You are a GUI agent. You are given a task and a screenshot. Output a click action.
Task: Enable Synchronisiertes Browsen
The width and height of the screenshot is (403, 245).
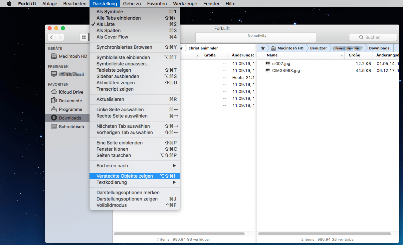(135, 47)
